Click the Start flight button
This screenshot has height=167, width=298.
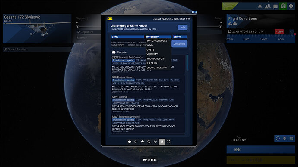tap(260, 160)
